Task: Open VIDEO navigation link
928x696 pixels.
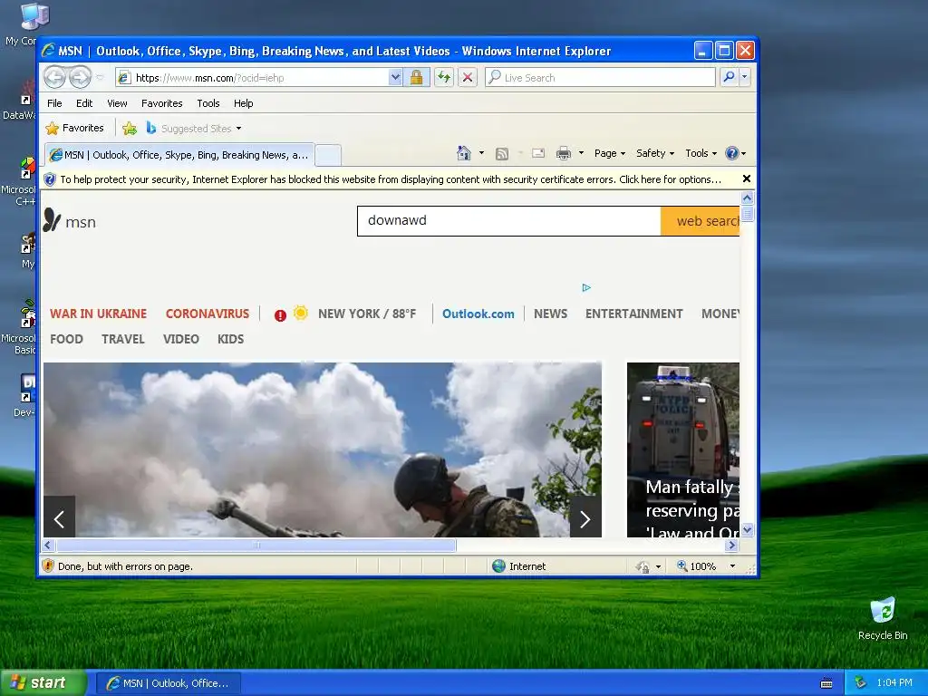Action: [x=181, y=339]
